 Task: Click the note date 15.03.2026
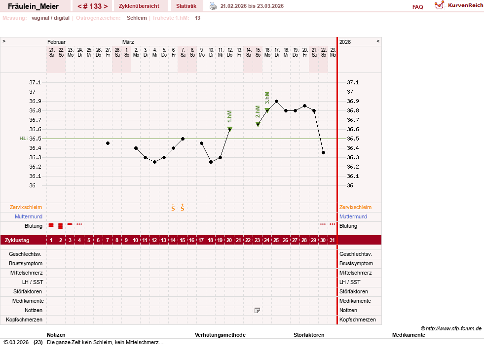pyautogui.click(x=15, y=342)
